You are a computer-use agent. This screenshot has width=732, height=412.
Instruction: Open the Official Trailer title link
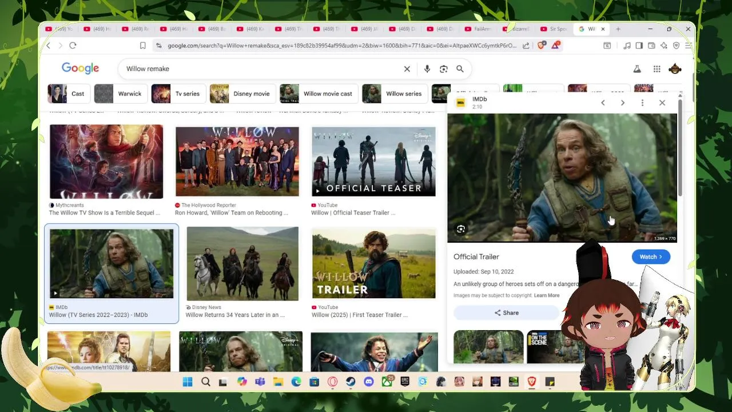point(476,257)
